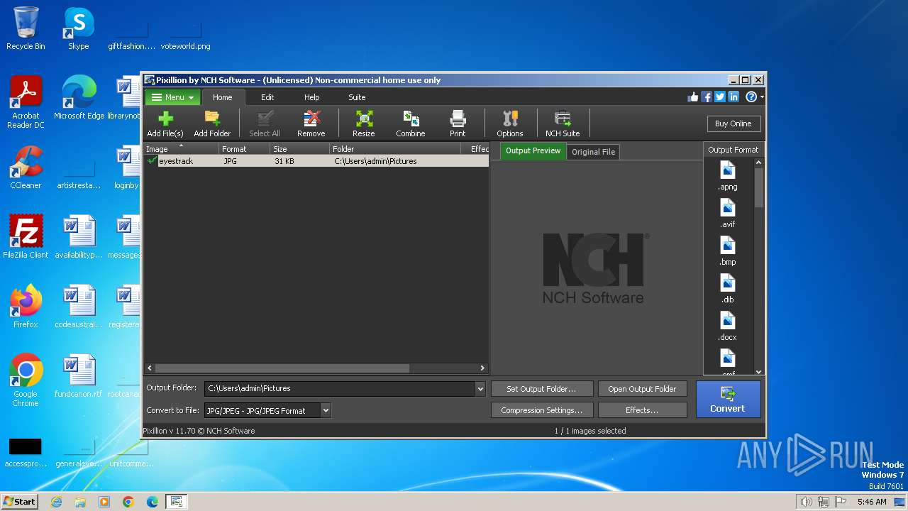Open the FileZilla Client desktop shortcut

click(26, 237)
